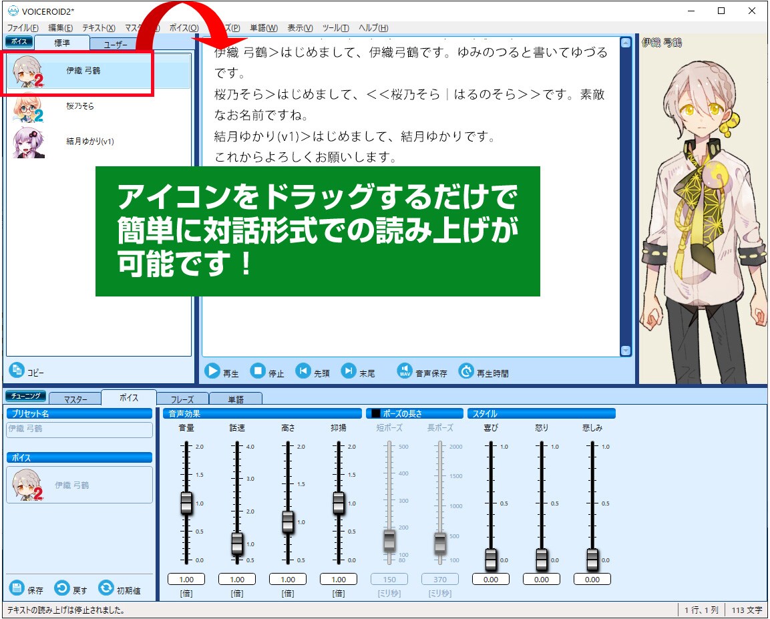The width and height of the screenshot is (770, 619).
Task: Open the ヘルプ(H) menu
Action: tap(373, 28)
